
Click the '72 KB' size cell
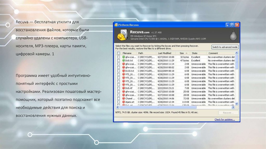click(186, 98)
